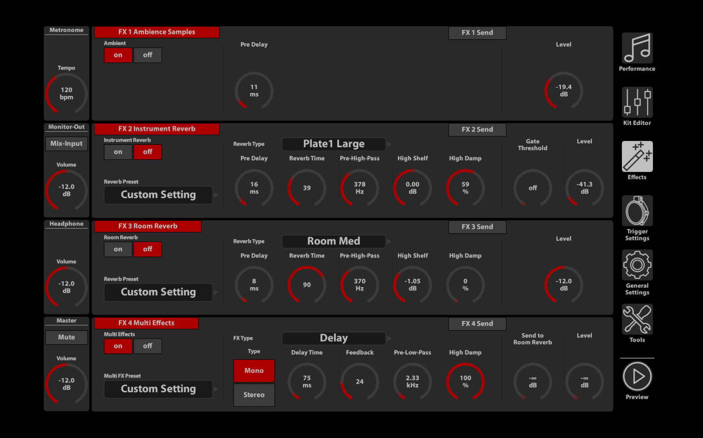Start the Preview playback
703x438 pixels.
point(637,376)
